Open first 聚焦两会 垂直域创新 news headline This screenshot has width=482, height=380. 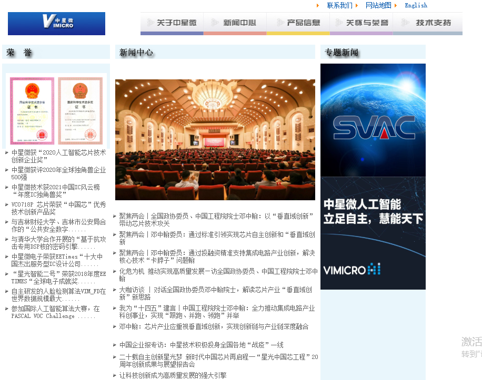tap(216, 220)
